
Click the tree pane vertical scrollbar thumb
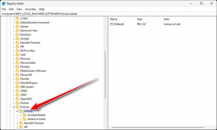[x=105, y=75]
